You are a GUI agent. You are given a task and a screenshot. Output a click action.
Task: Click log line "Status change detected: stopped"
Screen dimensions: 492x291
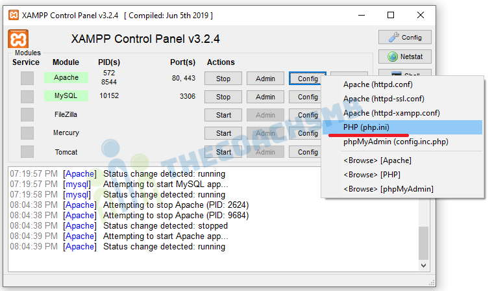click(166, 225)
